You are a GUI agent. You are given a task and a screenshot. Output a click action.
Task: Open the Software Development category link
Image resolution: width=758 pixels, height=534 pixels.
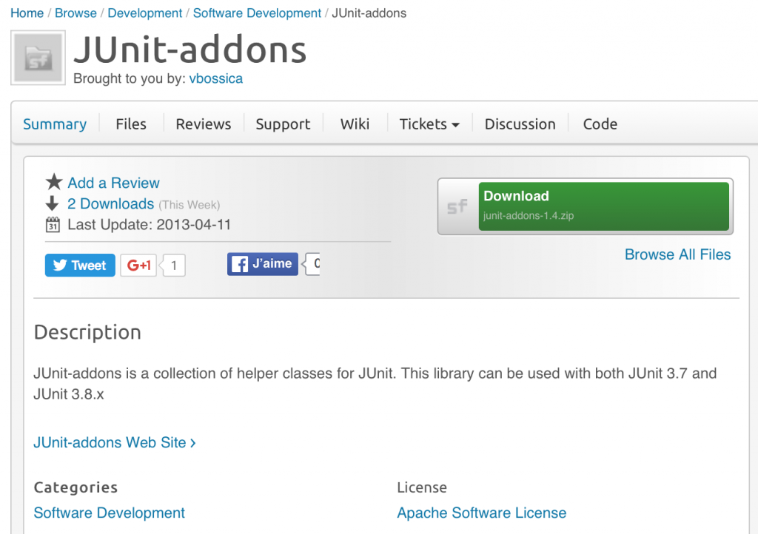pyautogui.click(x=110, y=513)
